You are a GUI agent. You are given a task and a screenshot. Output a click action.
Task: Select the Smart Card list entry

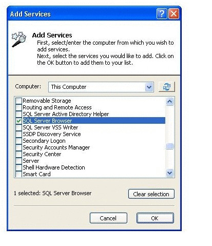tap(36, 174)
